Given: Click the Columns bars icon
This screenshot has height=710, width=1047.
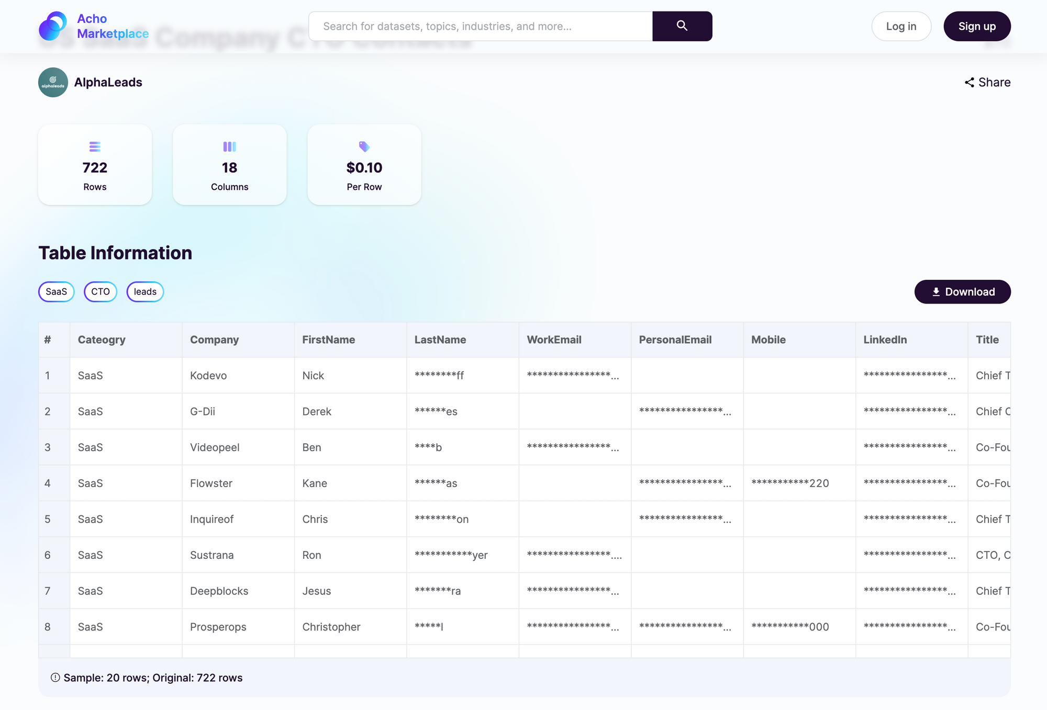Looking at the screenshot, I should click(x=229, y=146).
